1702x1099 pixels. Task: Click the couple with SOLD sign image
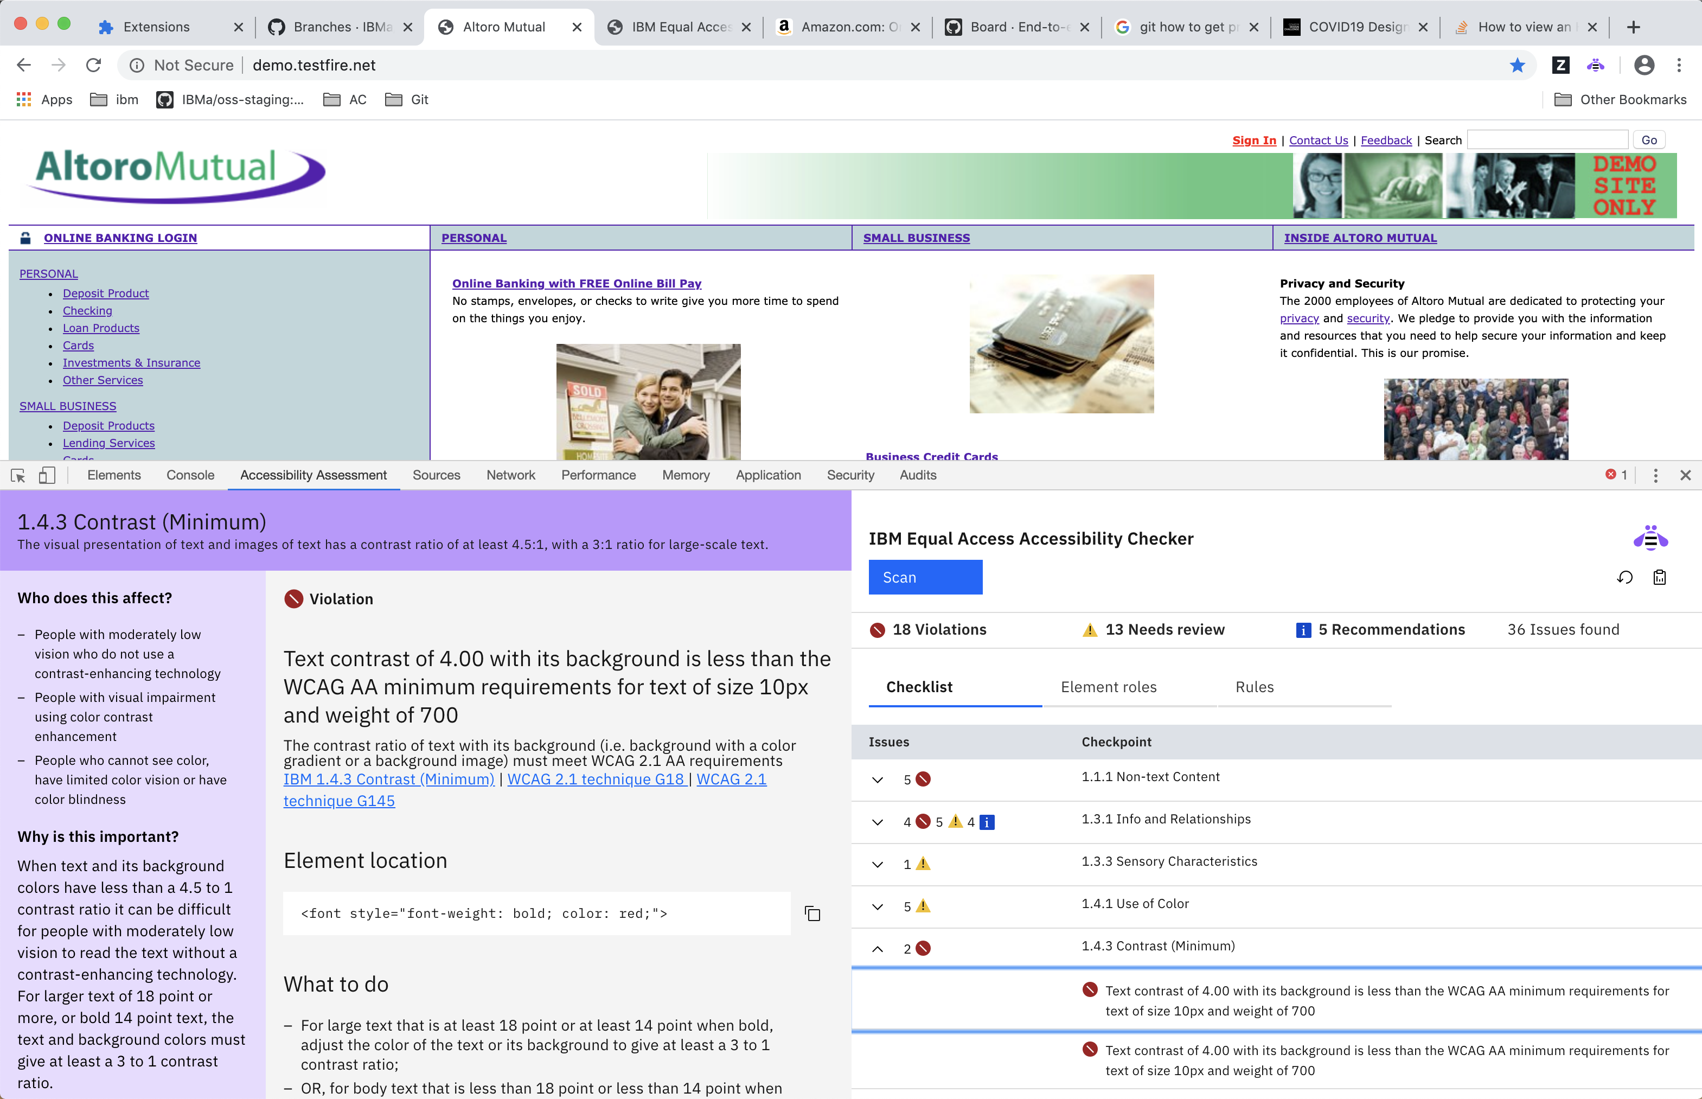pos(648,402)
